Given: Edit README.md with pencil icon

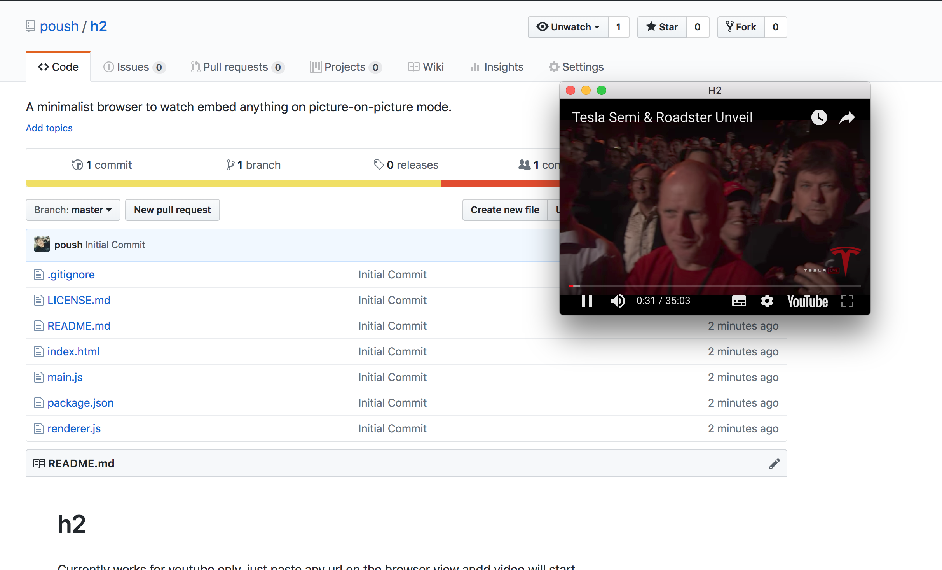Looking at the screenshot, I should [x=774, y=463].
